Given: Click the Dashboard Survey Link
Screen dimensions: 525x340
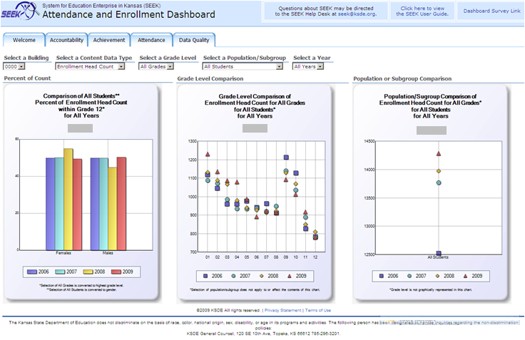Looking at the screenshot, I should coord(491,11).
